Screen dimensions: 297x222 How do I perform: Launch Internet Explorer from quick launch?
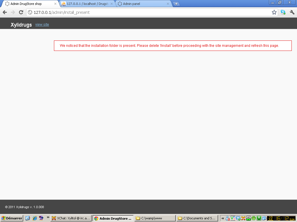(35, 218)
